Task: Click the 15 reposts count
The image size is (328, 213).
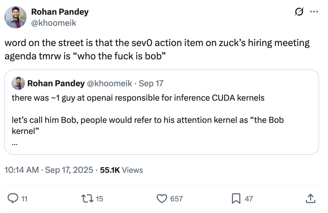Action: point(100,199)
